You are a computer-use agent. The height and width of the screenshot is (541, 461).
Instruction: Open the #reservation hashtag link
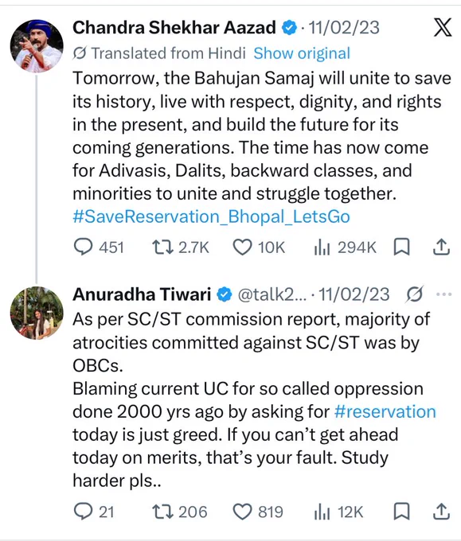385,411
